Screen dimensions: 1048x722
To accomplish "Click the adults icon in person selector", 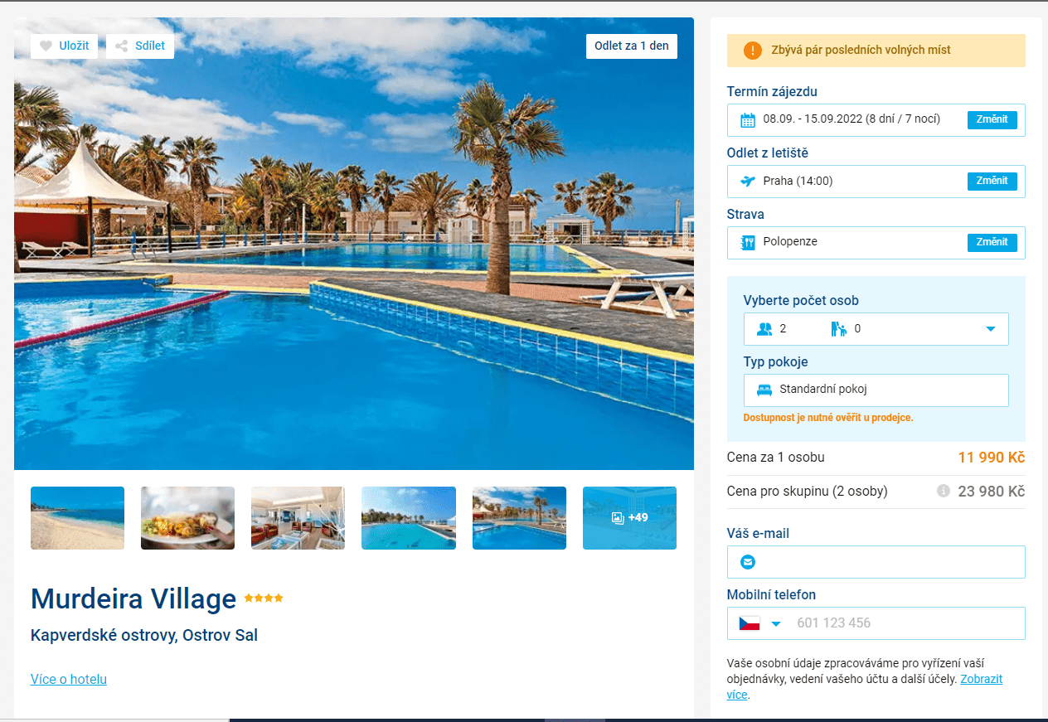I will (764, 329).
